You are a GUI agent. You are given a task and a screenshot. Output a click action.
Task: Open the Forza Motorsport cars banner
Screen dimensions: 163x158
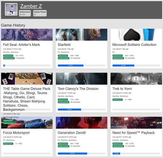coord(27,123)
